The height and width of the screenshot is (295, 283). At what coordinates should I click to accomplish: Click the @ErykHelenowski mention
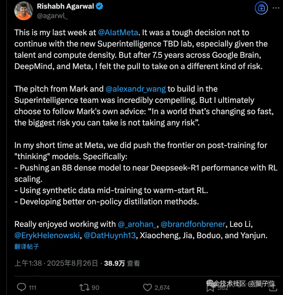coord(47,235)
